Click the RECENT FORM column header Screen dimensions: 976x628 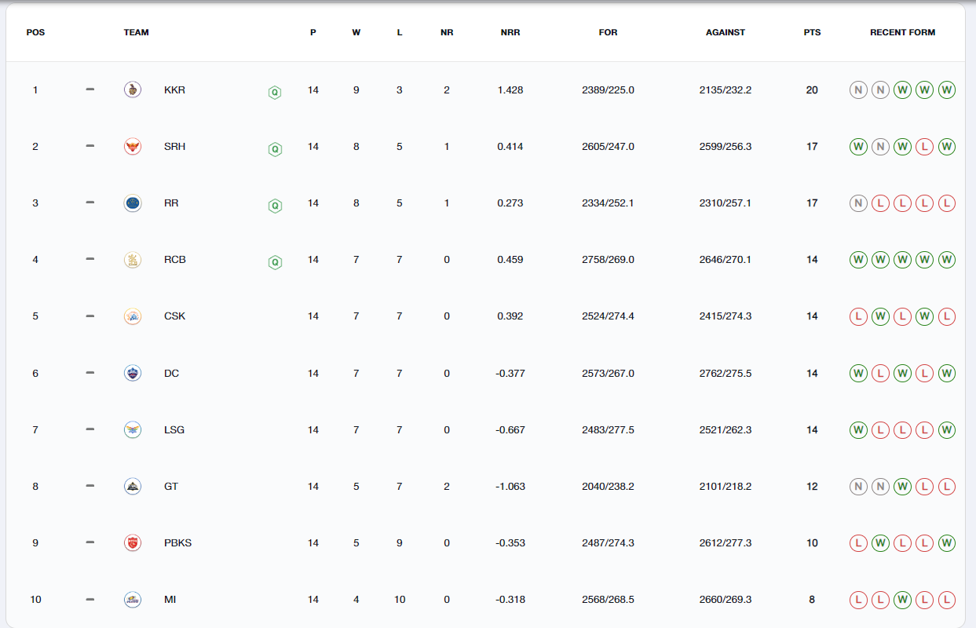point(903,33)
